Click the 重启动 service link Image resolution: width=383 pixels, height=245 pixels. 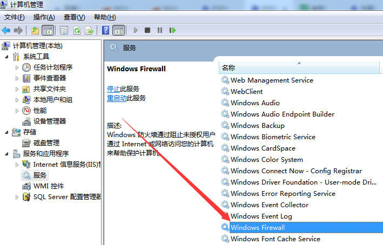click(117, 98)
